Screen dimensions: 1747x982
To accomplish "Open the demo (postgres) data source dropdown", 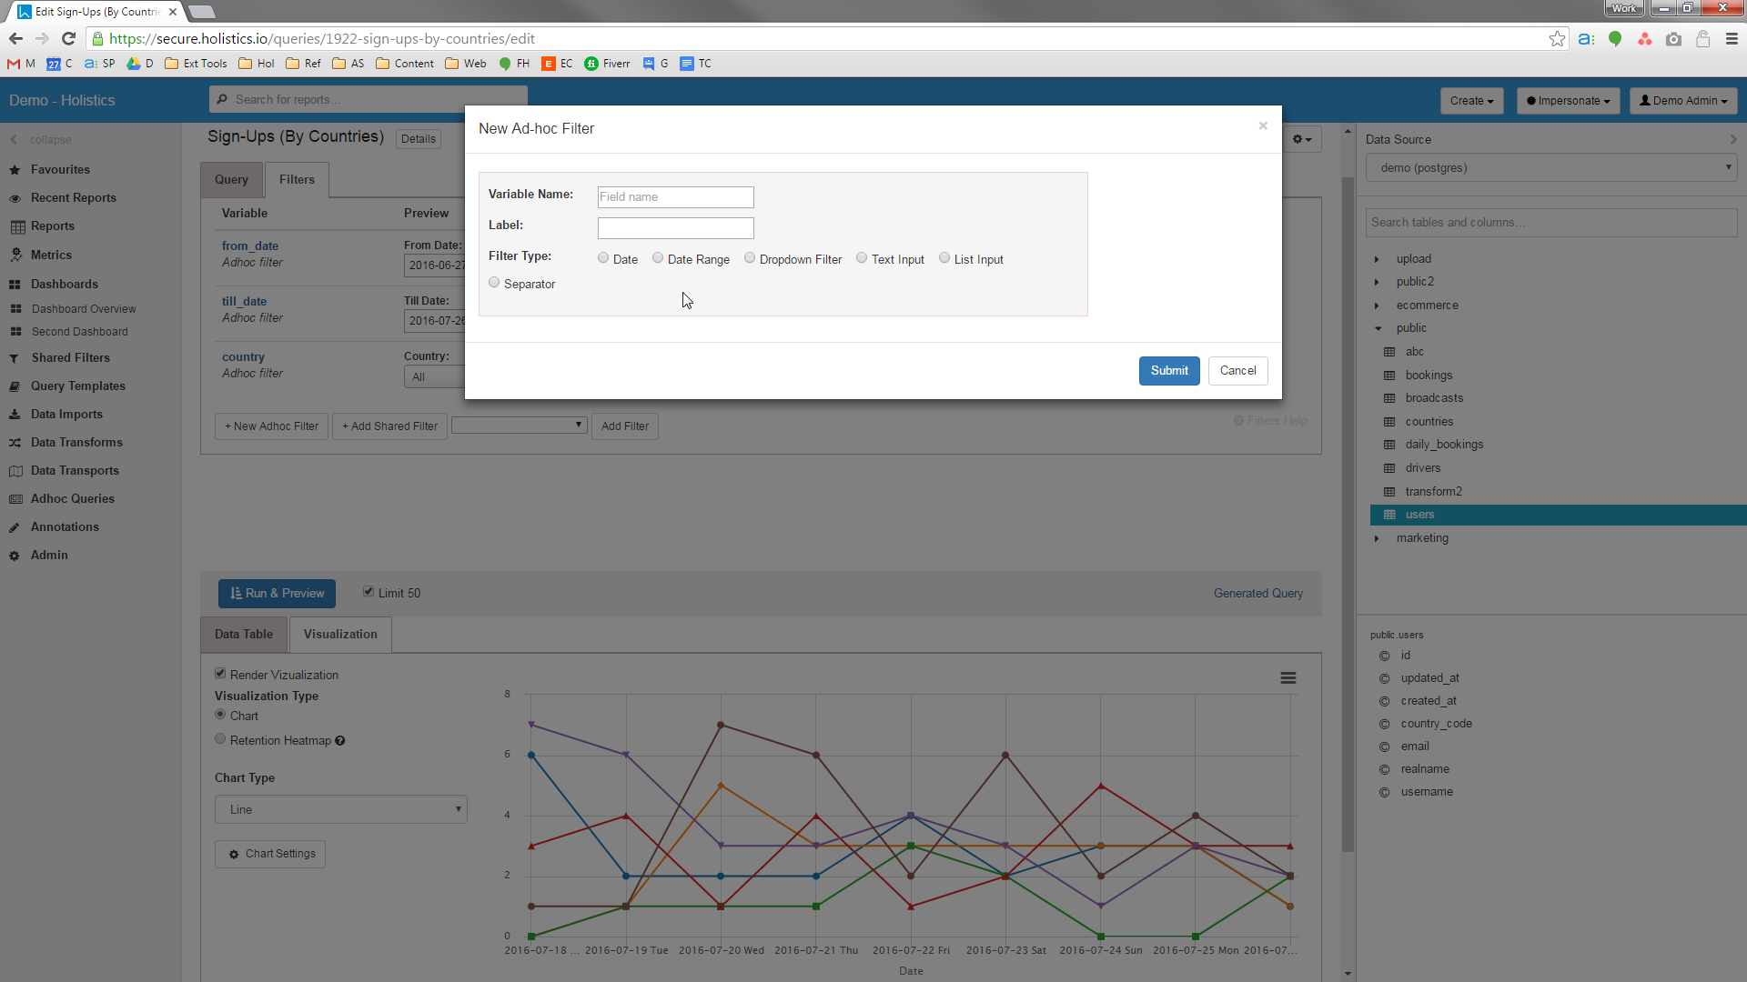I will tap(1550, 168).
